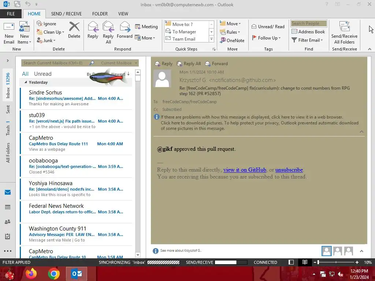Expand the folder pane
Image resolution: width=375 pixels, height=281 pixels.
click(8, 61)
